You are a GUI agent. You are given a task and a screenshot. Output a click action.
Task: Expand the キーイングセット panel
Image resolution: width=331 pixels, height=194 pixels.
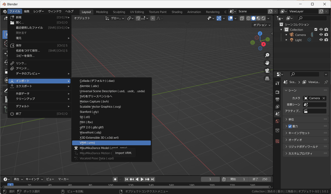click(x=306, y=133)
